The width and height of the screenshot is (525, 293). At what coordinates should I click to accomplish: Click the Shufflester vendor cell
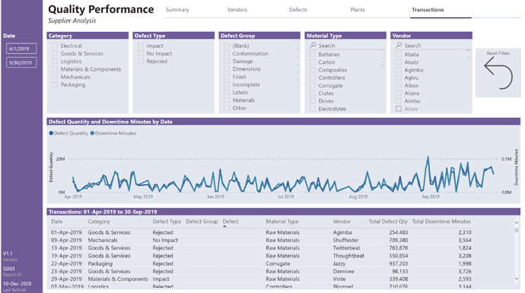click(x=345, y=240)
